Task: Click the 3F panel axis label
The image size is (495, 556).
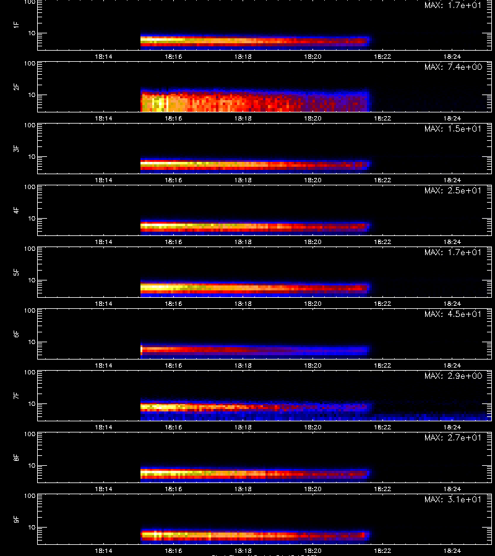Action: [x=16, y=148]
